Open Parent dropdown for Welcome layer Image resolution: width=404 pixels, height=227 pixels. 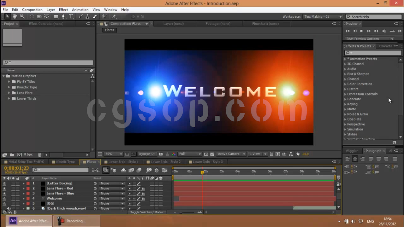(x=112, y=199)
